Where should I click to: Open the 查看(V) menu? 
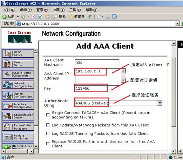(x=42, y=10)
